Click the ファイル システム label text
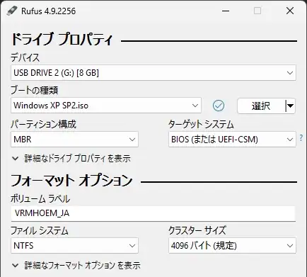The height and width of the screenshot is (277, 307). pyautogui.click(x=40, y=230)
